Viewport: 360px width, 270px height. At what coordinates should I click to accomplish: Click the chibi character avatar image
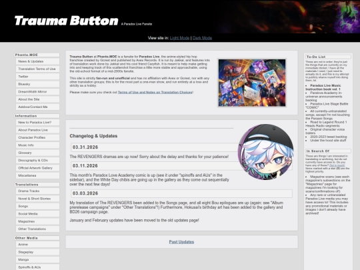coord(265,152)
